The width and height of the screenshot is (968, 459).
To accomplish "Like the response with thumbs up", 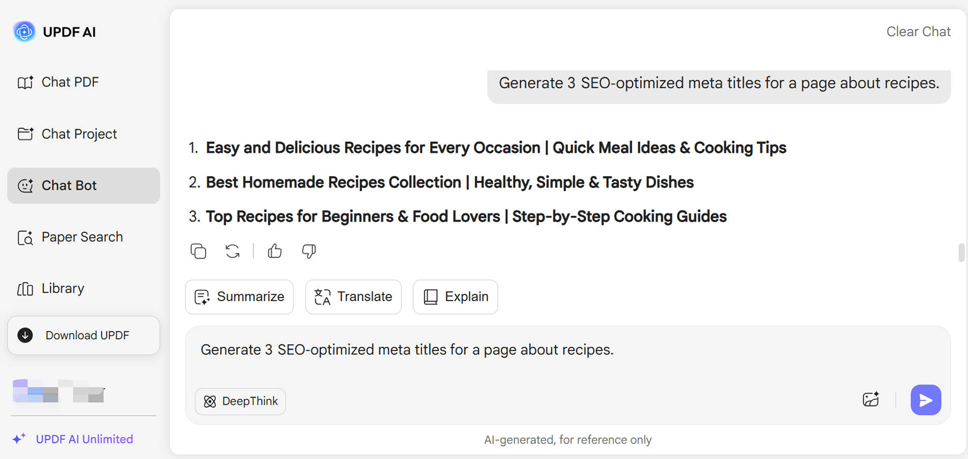I will pyautogui.click(x=275, y=251).
